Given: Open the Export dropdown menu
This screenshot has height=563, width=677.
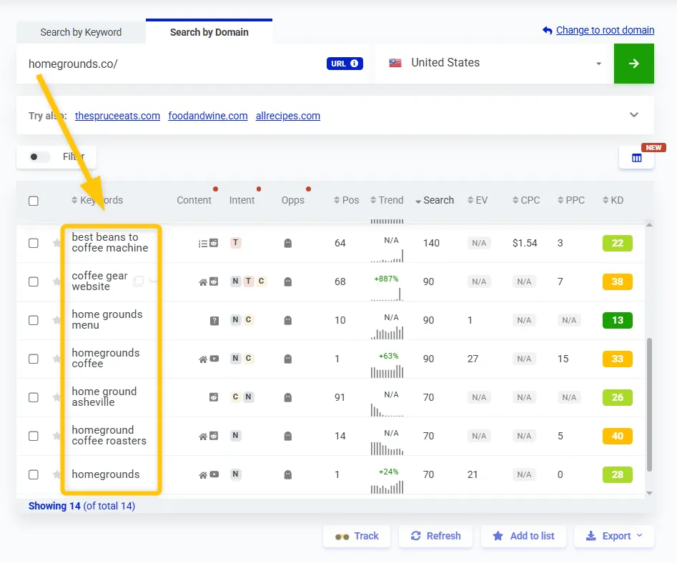Looking at the screenshot, I should pyautogui.click(x=614, y=536).
